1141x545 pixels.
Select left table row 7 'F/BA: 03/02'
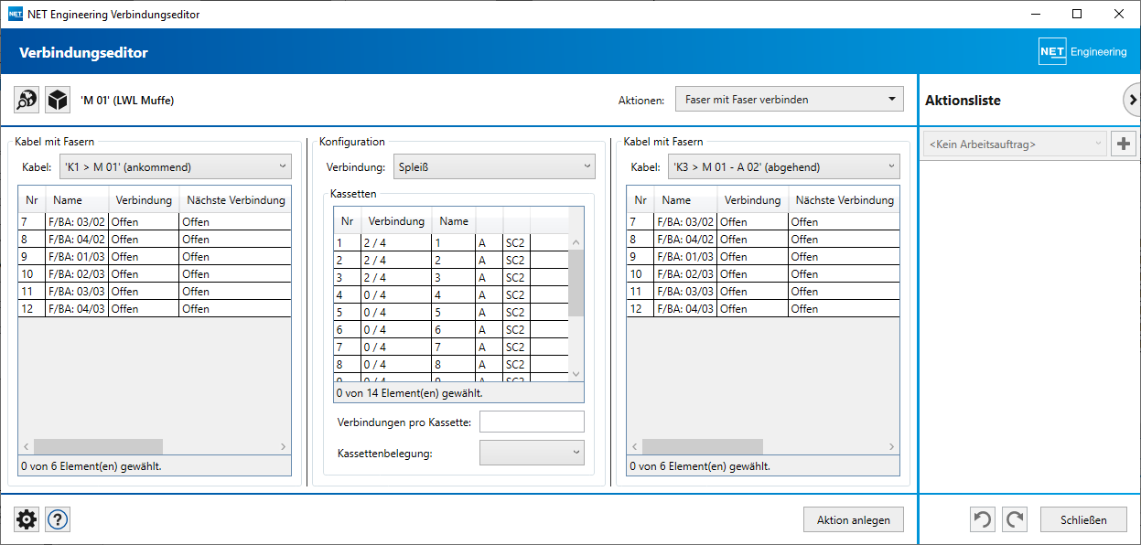click(x=155, y=221)
